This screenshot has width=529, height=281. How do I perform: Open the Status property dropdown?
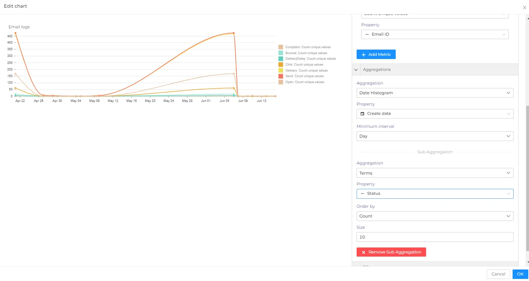(435, 193)
